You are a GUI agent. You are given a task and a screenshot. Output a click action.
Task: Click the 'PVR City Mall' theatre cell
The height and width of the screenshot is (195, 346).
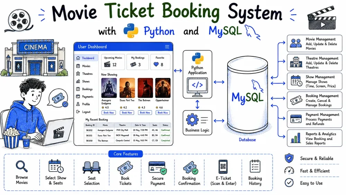(x=122, y=130)
